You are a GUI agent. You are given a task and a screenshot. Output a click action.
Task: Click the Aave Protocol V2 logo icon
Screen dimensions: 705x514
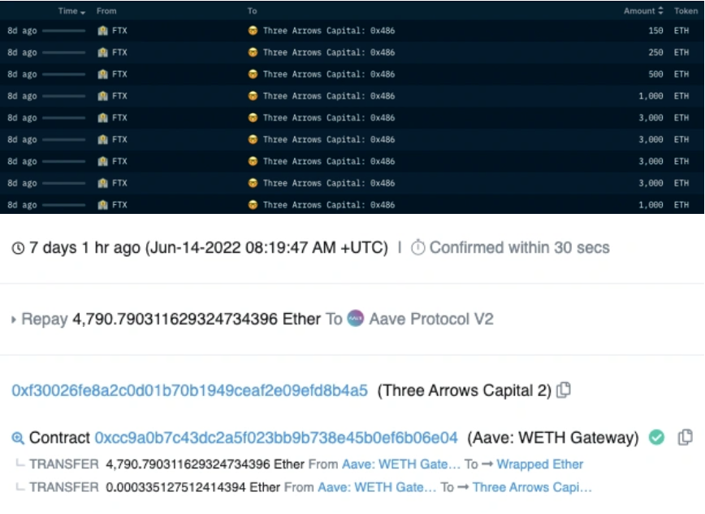355,319
